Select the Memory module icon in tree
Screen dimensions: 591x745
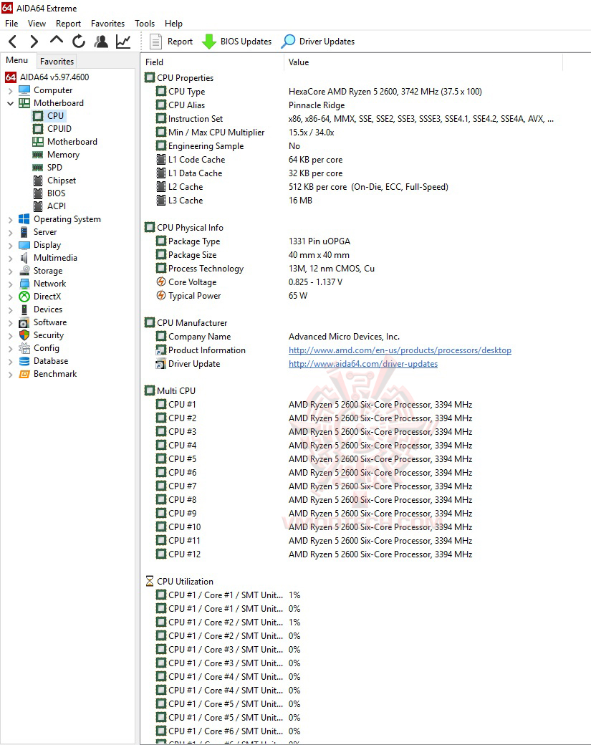[x=38, y=155]
